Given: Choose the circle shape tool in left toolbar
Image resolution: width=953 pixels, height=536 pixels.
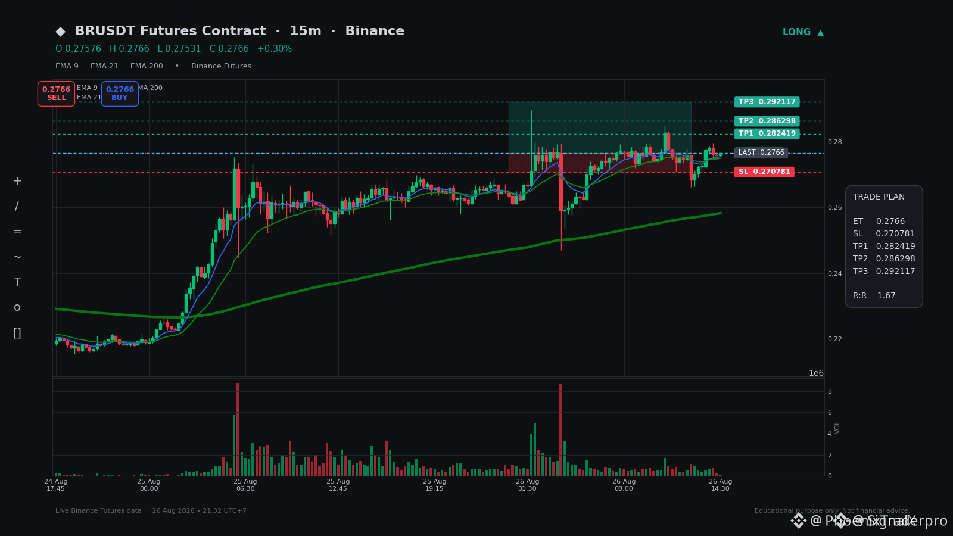Looking at the screenshot, I should [x=17, y=307].
